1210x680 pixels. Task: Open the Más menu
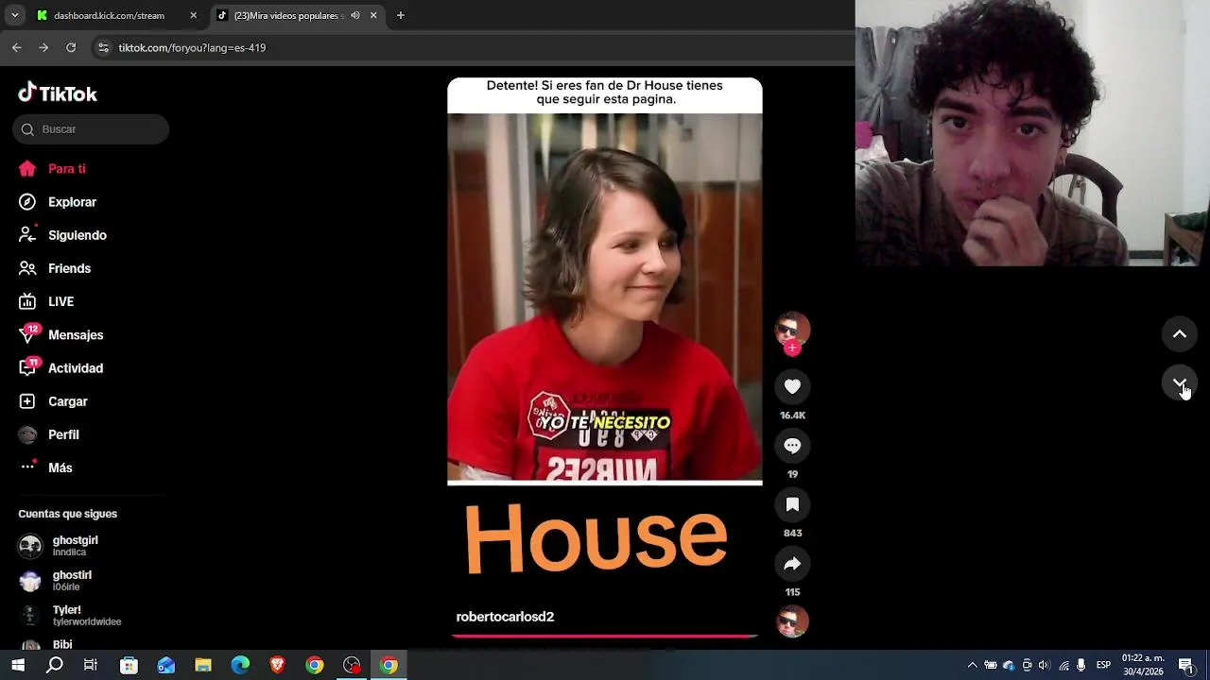pos(46,467)
